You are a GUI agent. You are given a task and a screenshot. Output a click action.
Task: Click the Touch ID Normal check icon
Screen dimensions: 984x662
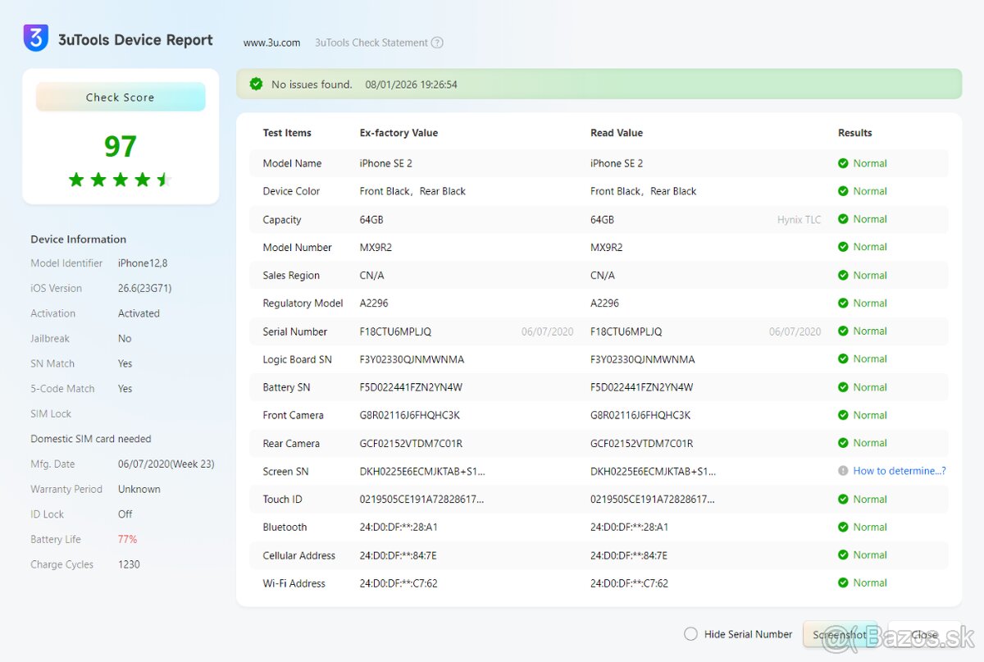843,499
